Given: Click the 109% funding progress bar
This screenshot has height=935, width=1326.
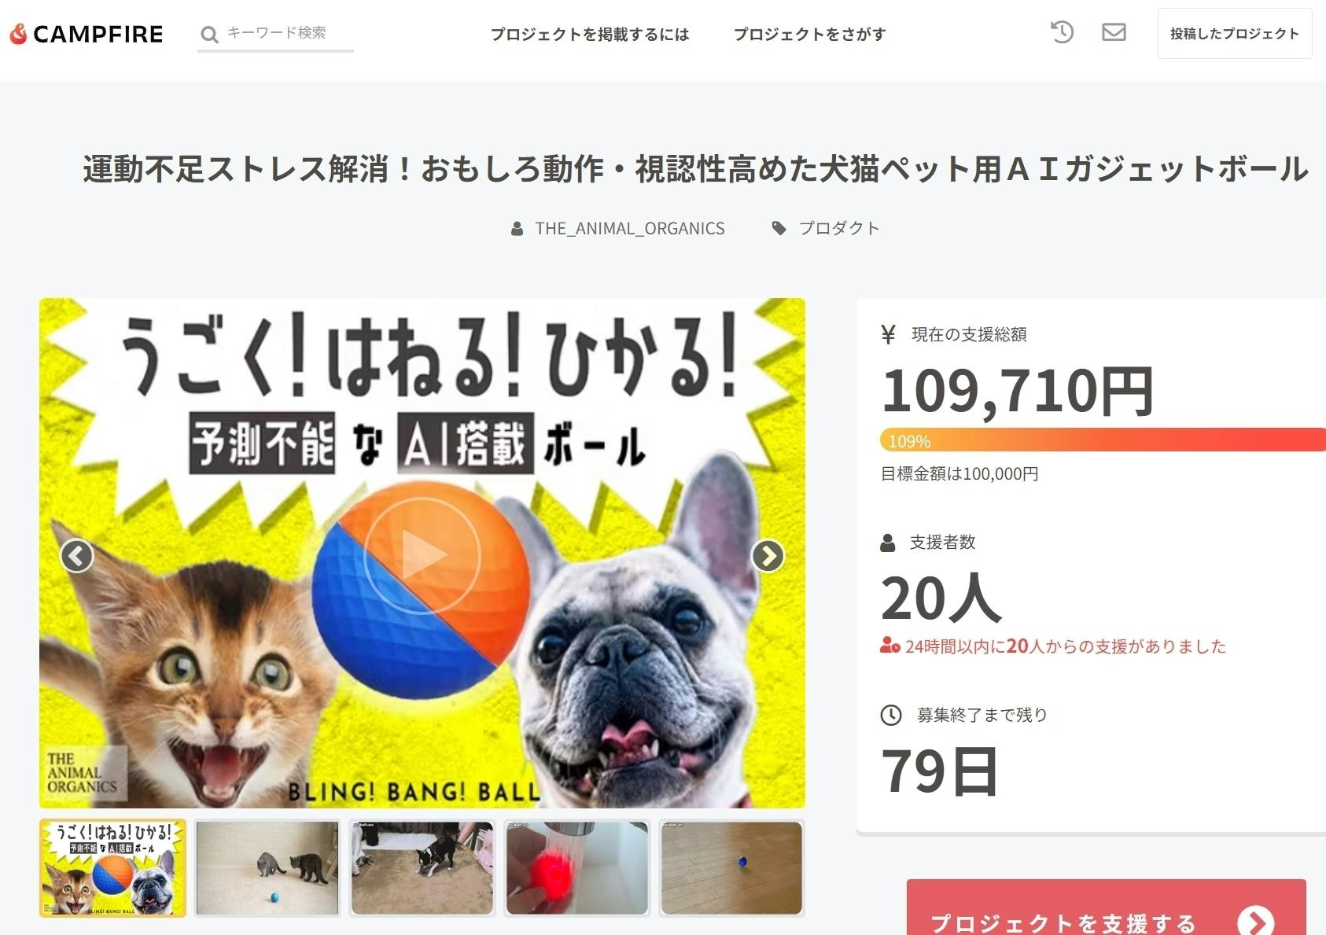Looking at the screenshot, I should 1103,440.
